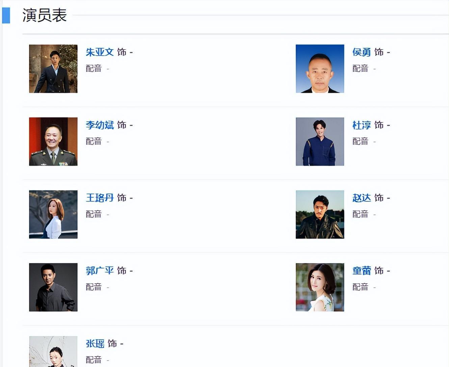Viewport: 449px width, 367px height.
Task: Open actor 侯勇's profile link
Action: pos(362,52)
